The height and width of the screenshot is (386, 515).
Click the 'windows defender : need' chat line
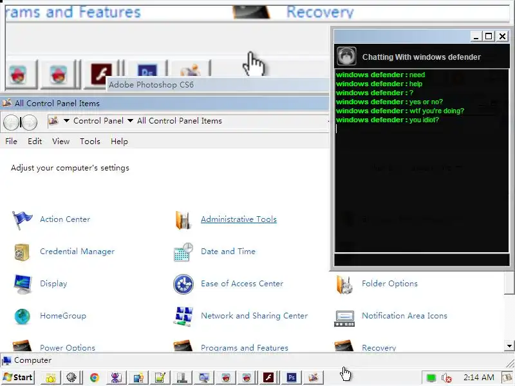click(x=380, y=75)
